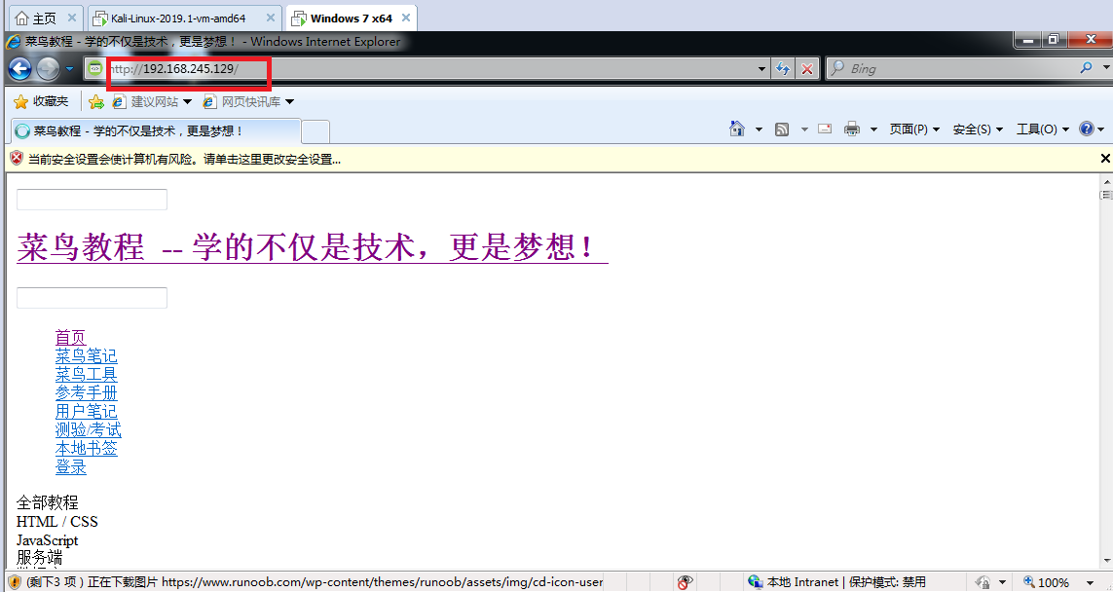
Task: Click the page vertical scrollbar up arrow
Action: point(1106,182)
